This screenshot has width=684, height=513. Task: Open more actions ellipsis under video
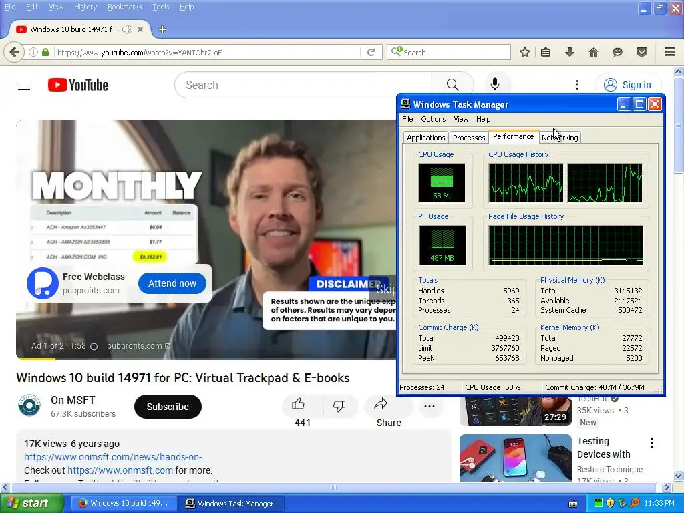[x=430, y=407]
